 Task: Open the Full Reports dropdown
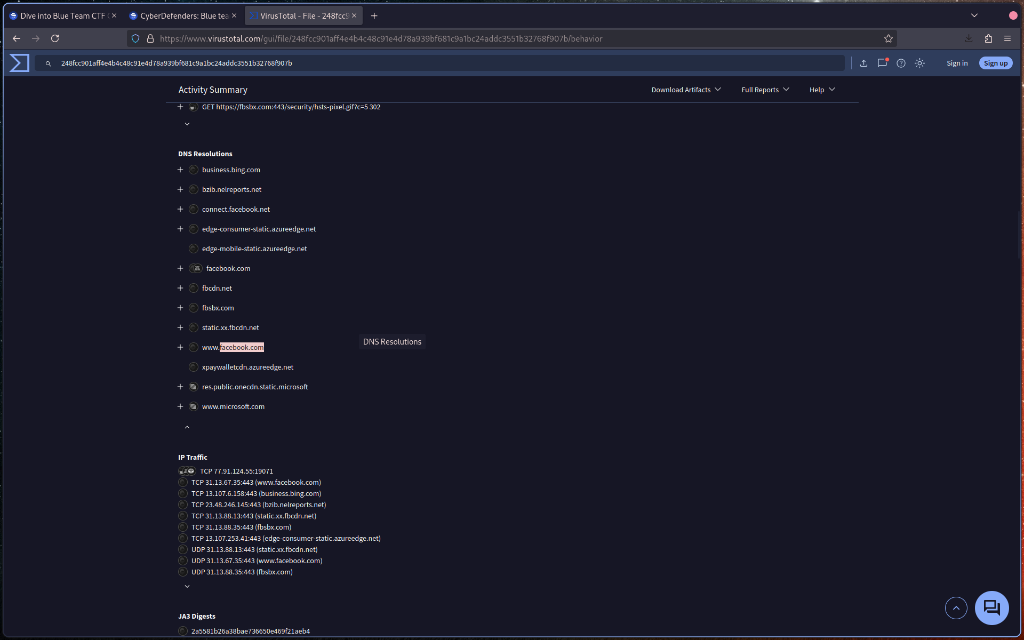point(765,90)
